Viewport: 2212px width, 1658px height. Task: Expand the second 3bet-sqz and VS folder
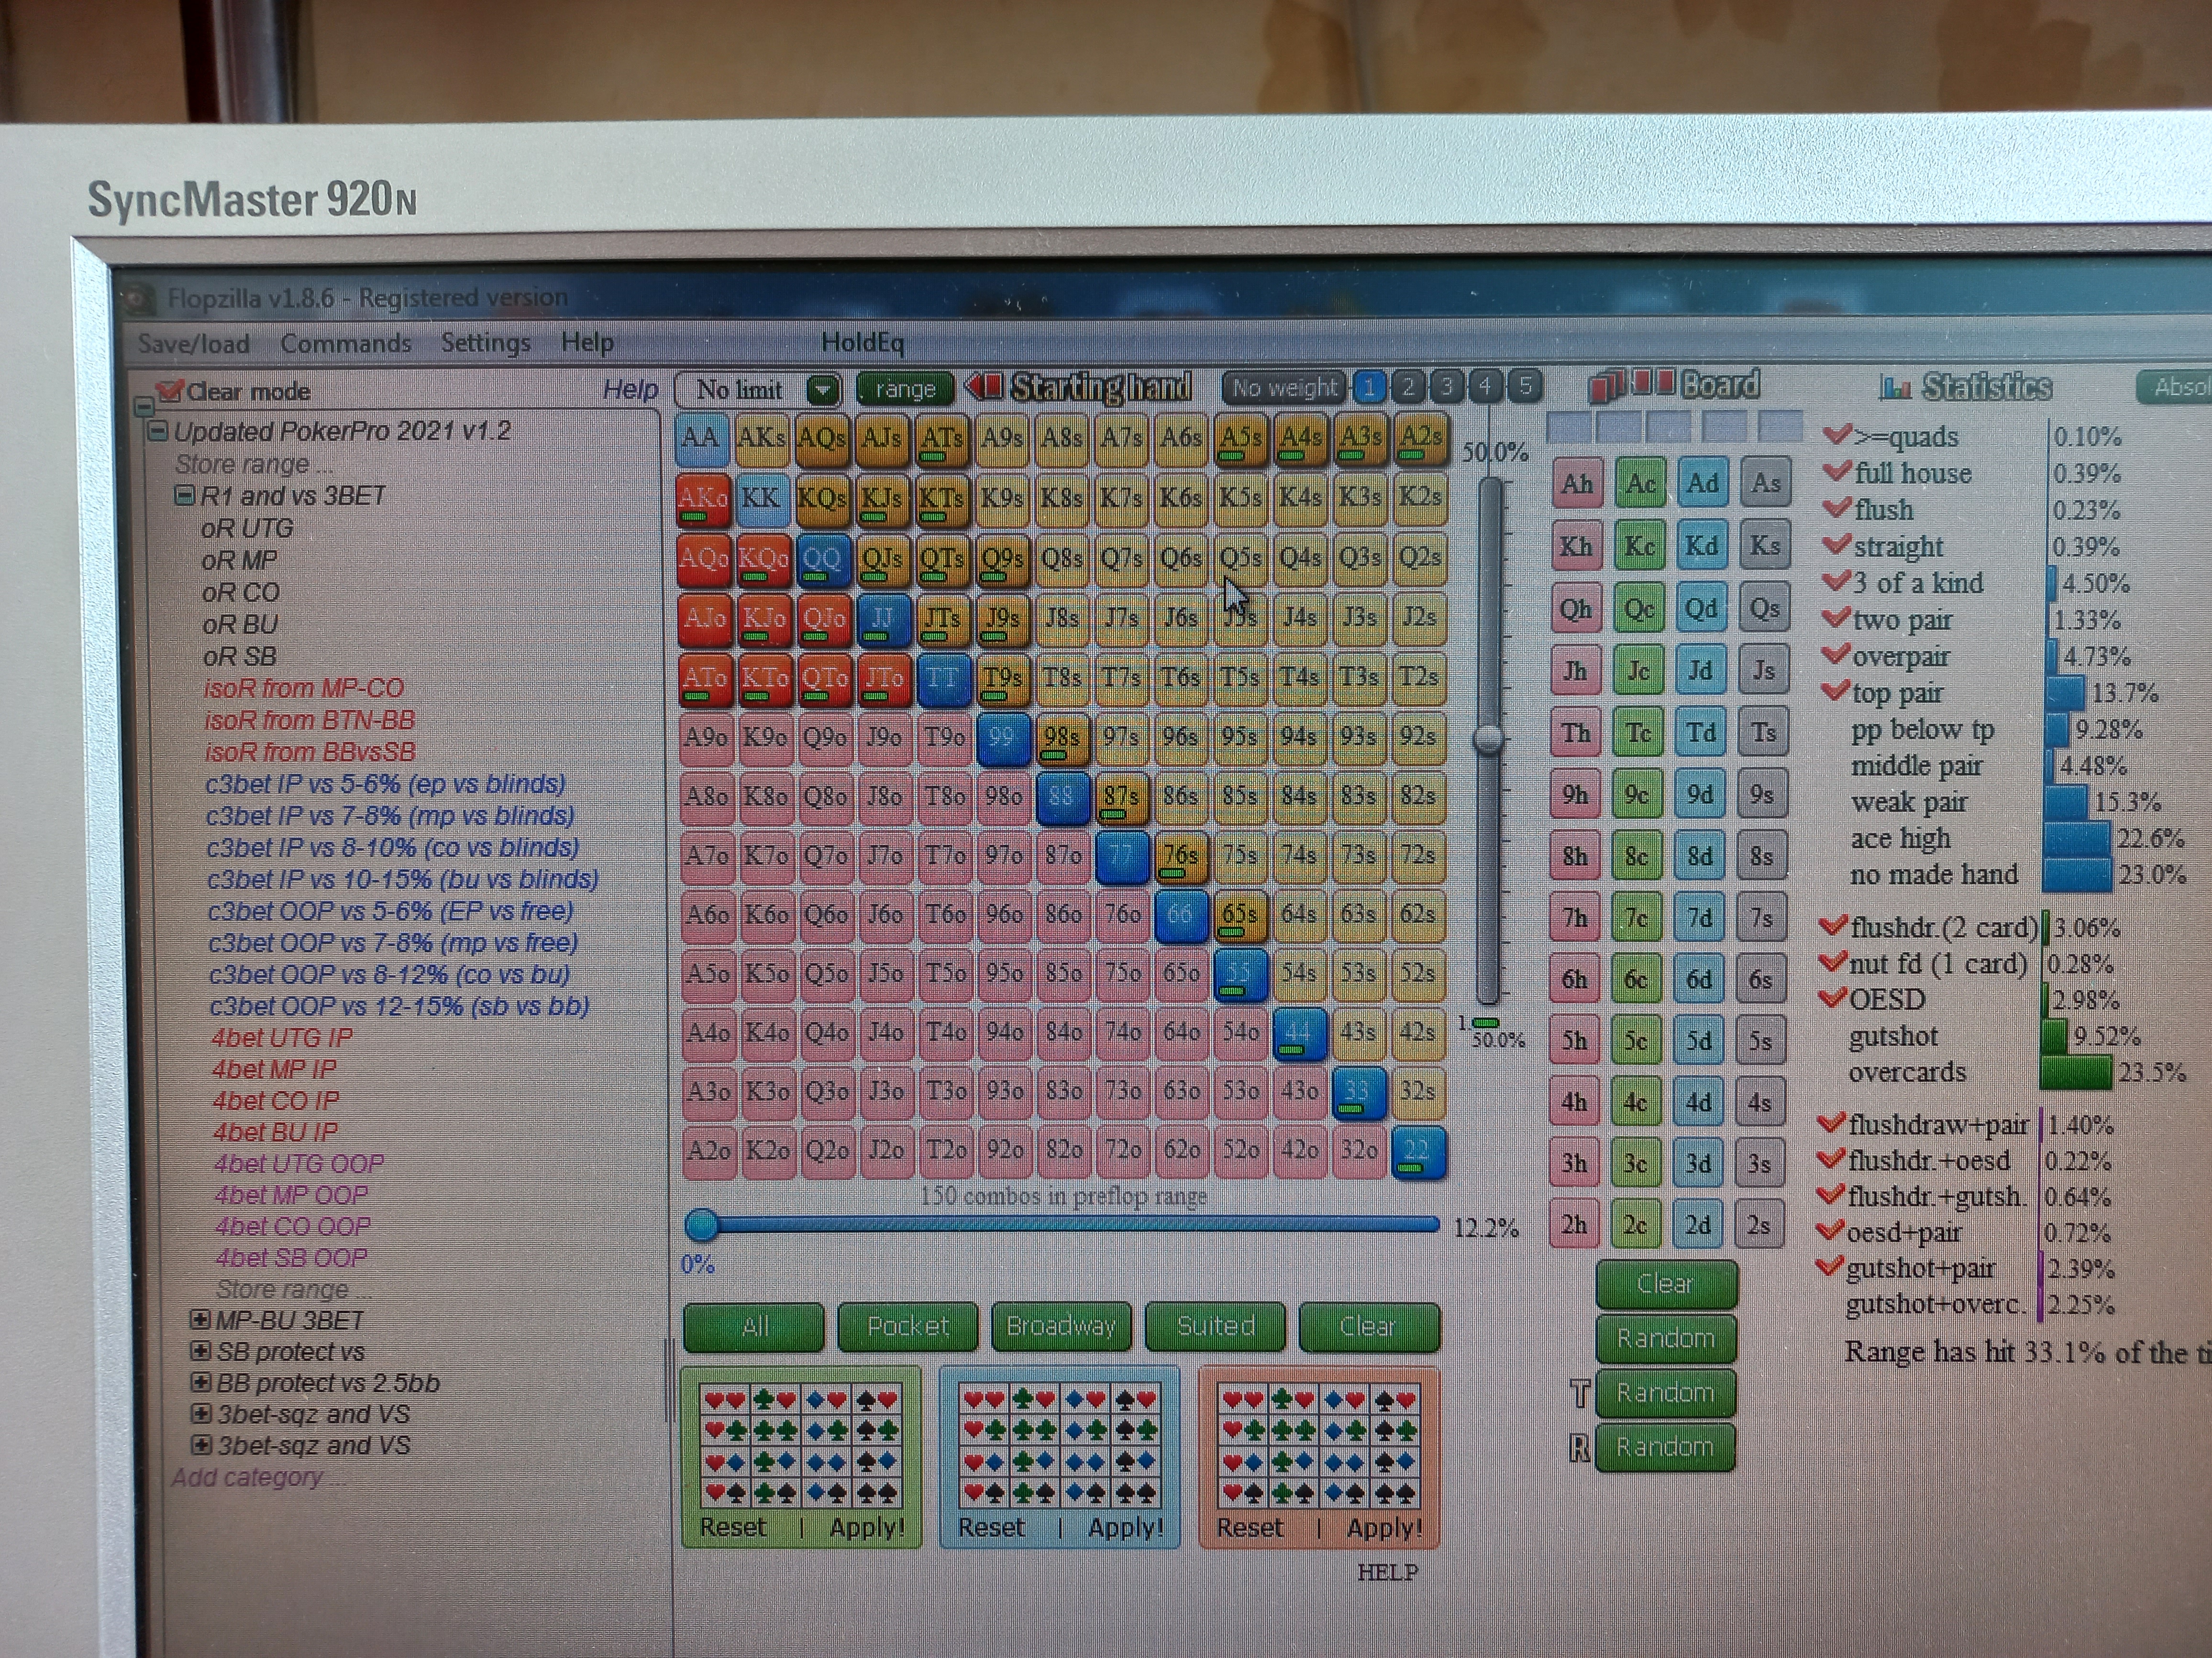click(202, 1445)
